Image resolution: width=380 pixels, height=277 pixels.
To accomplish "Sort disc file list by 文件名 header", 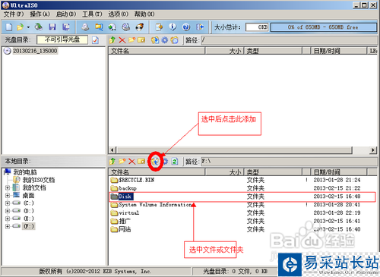I will (157, 51).
